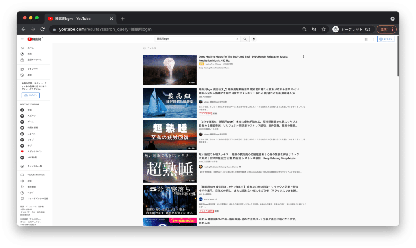The image size is (416, 248).
Task: Click the YouTube search magnifier button
Action: (245, 39)
